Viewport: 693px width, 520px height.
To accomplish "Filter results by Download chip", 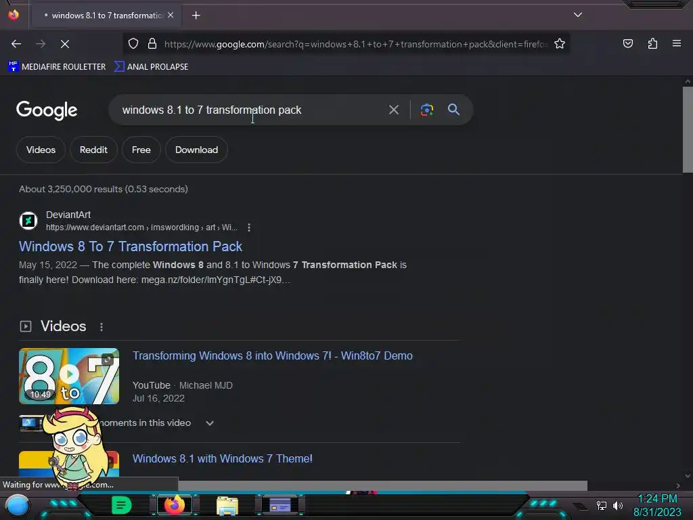I will [x=196, y=150].
